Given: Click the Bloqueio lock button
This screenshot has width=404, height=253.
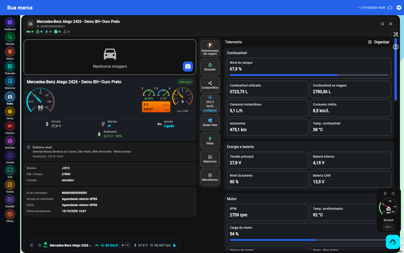Looking at the screenshot, I should [x=210, y=67].
